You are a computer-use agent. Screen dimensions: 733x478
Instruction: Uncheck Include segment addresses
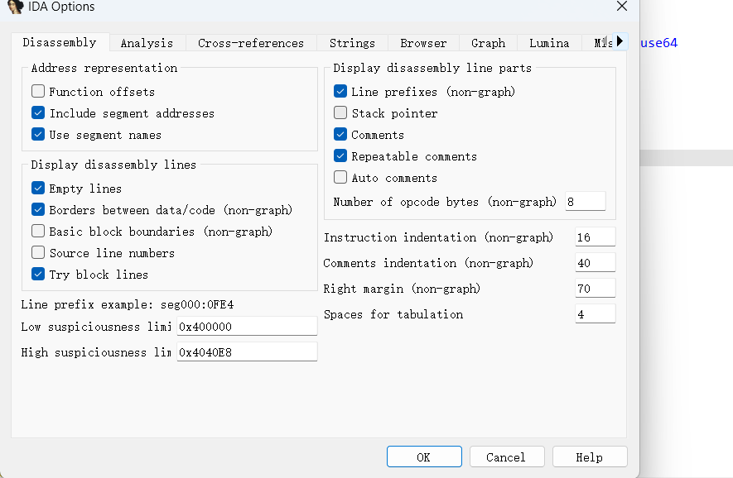[x=38, y=113]
